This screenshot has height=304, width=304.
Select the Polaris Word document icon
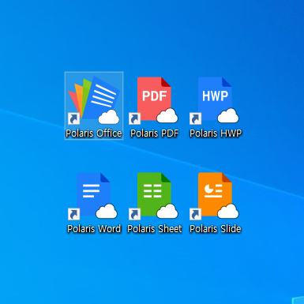92,197
